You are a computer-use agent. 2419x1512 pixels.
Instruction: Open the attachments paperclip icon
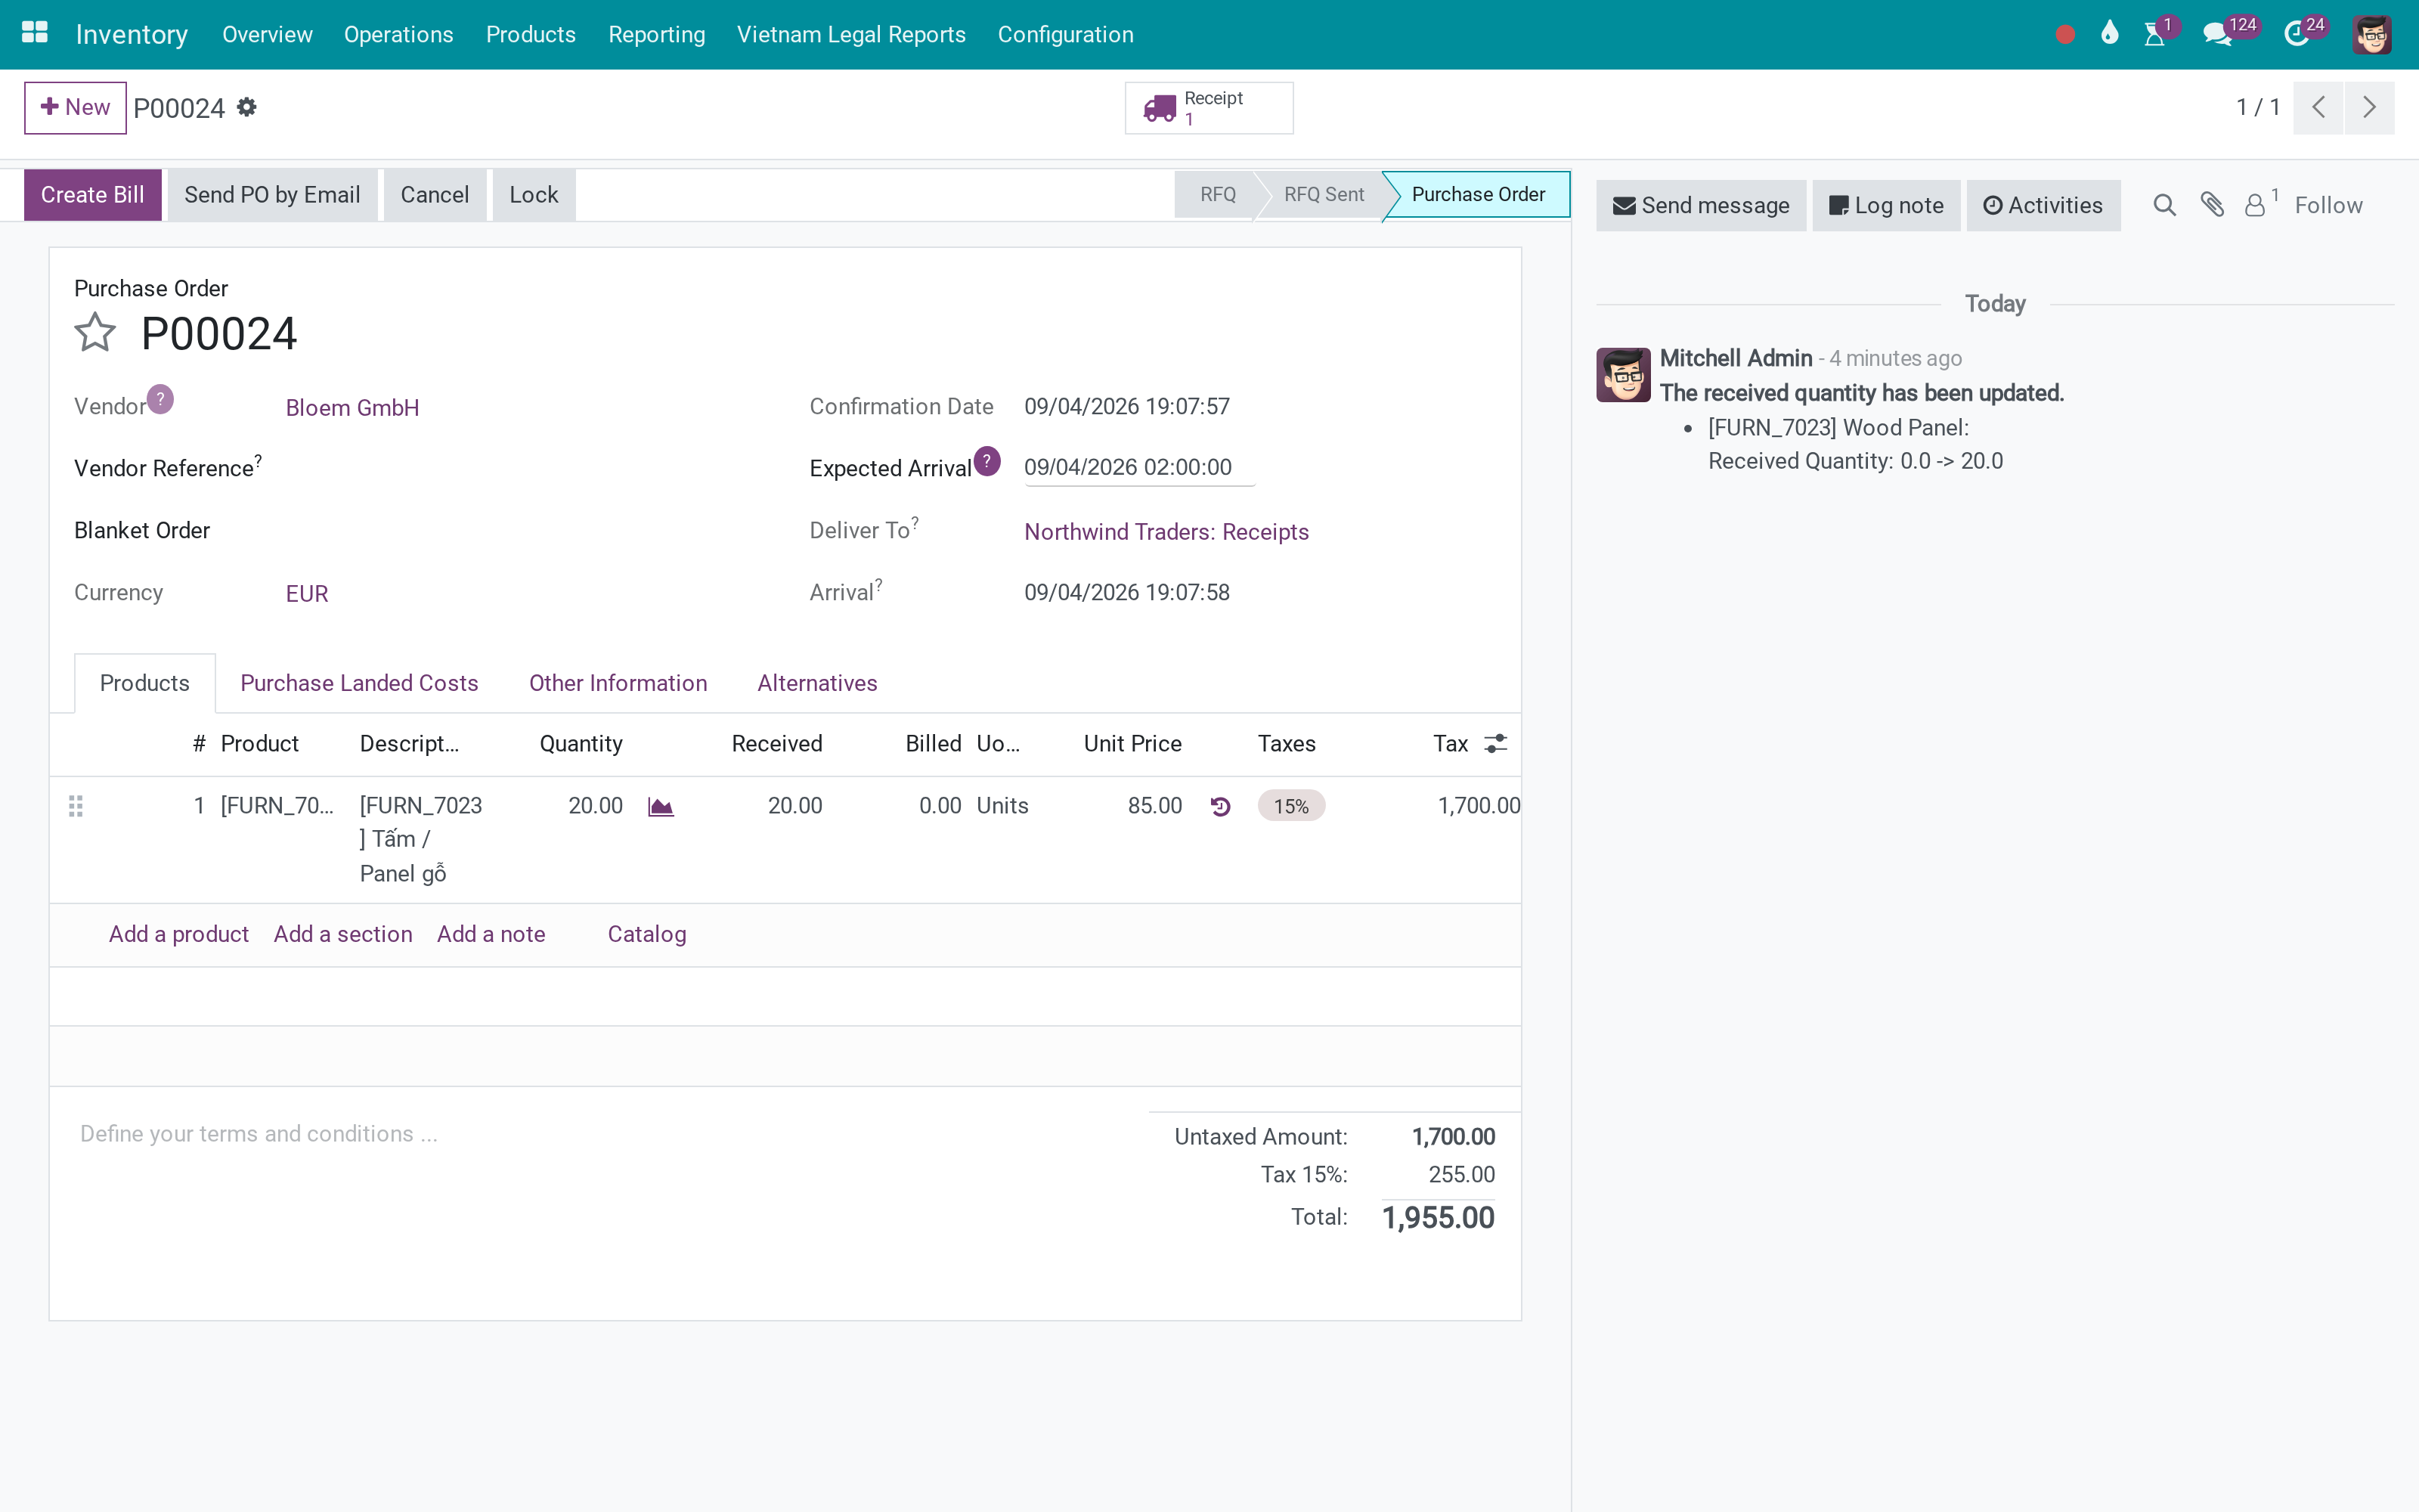[2212, 205]
